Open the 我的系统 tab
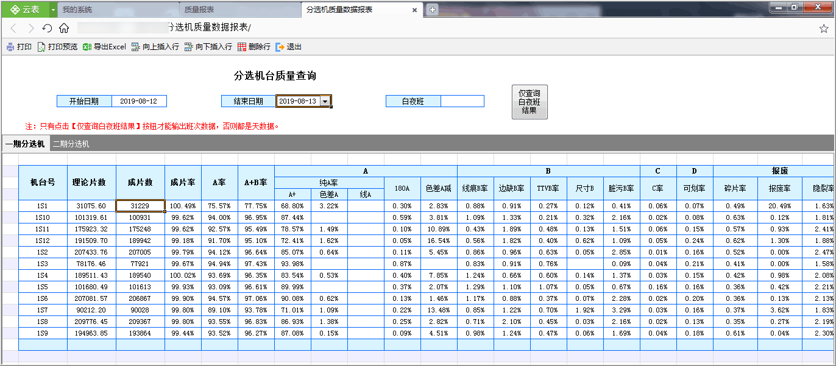Viewport: 836px width, 366px height. 77,10
